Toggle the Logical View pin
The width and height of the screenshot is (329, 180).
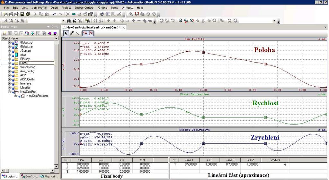(x=53, y=27)
